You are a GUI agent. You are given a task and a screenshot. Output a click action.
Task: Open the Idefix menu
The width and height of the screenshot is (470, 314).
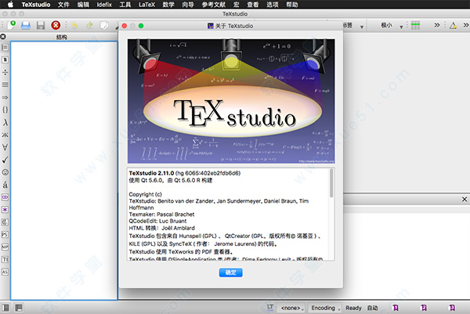(104, 5)
